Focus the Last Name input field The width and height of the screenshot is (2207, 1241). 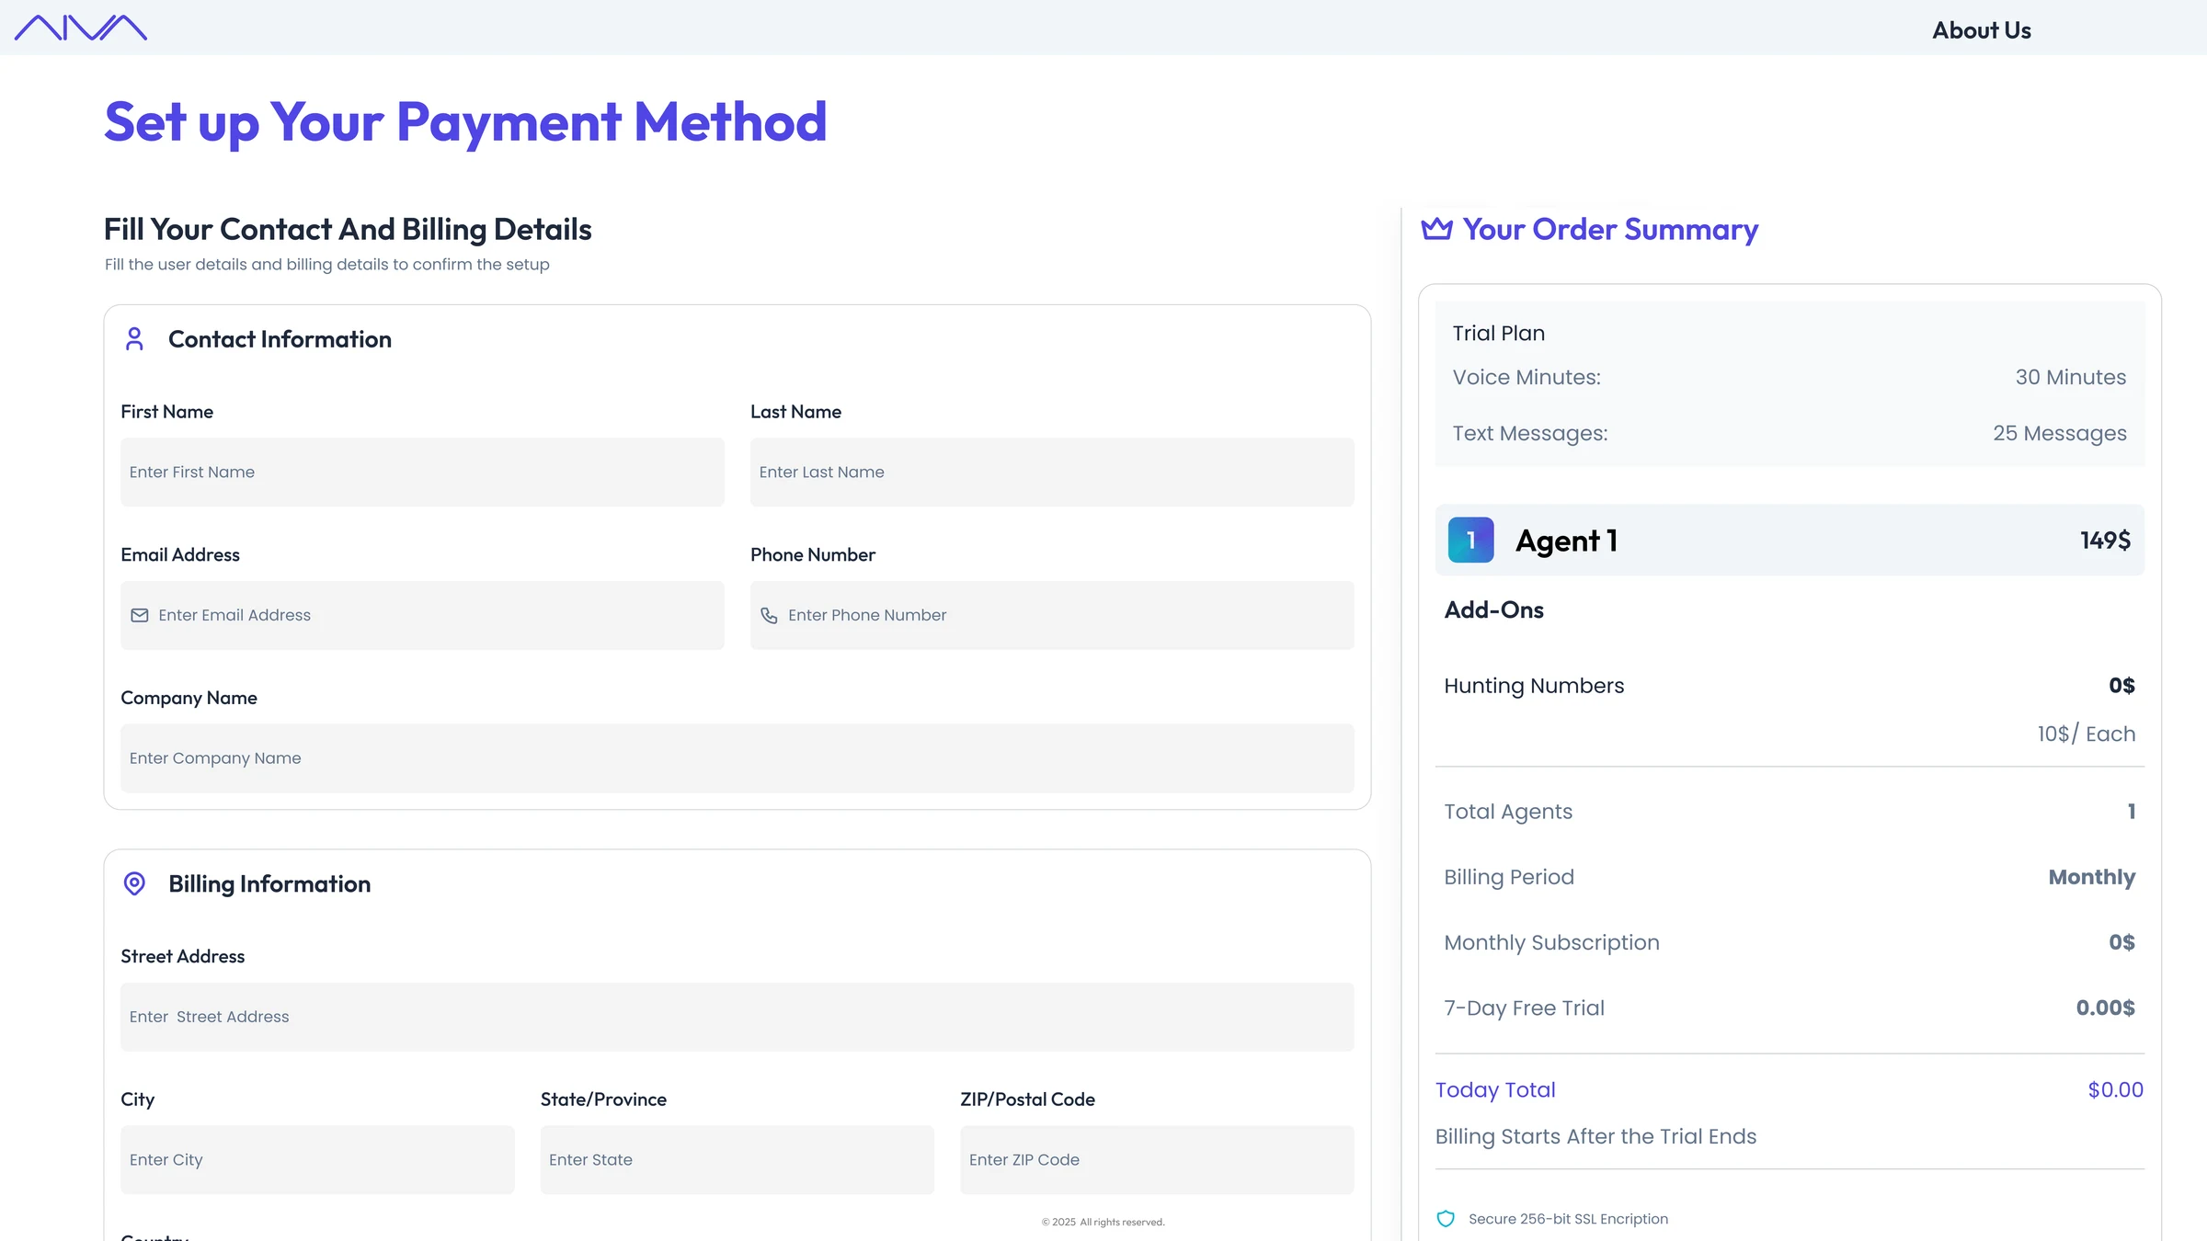(1052, 472)
